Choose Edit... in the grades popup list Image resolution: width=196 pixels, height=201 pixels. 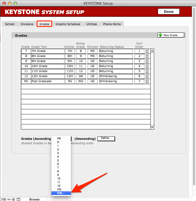click(x=61, y=193)
